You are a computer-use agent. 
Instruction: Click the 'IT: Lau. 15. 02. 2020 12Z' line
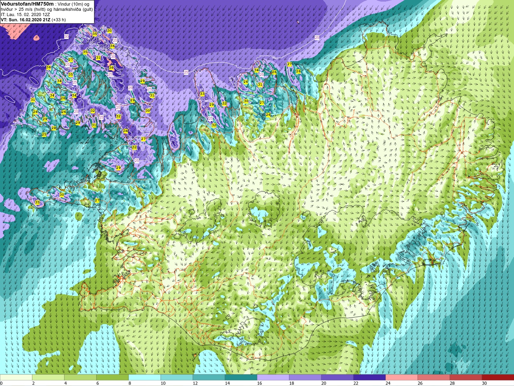(x=25, y=14)
